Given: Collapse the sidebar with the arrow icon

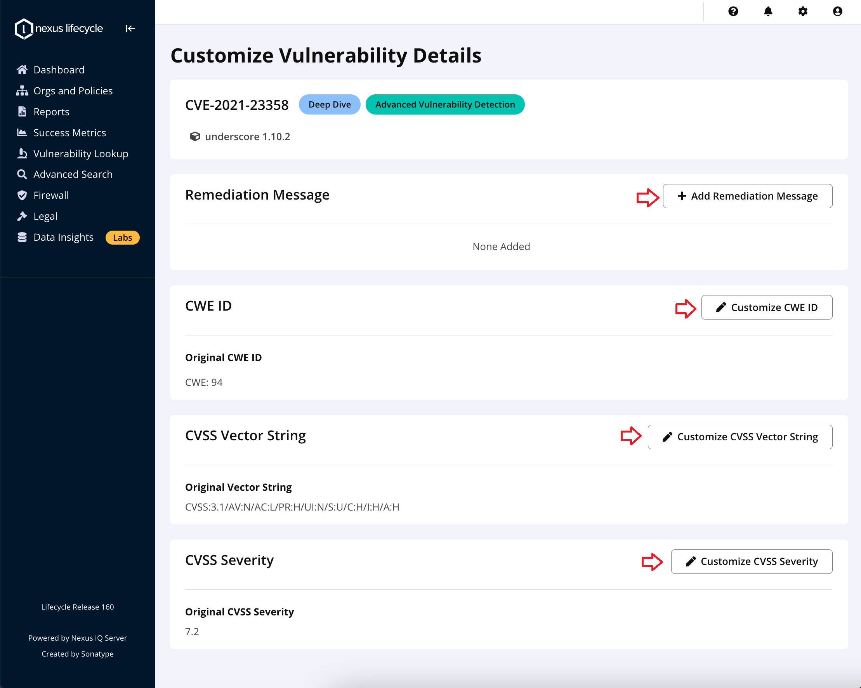Looking at the screenshot, I should (130, 29).
